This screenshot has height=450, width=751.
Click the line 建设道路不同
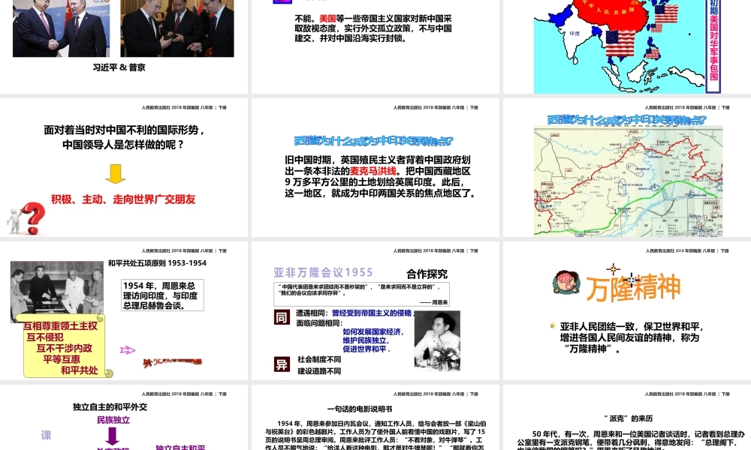click(319, 371)
